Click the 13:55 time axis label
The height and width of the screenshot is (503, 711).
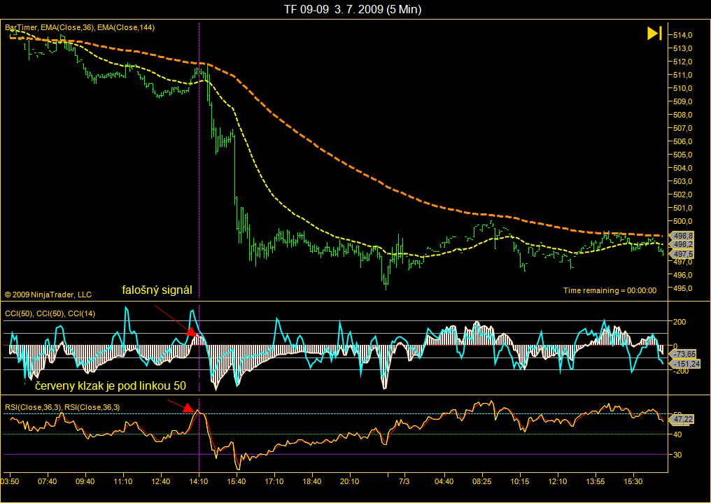[x=595, y=481]
